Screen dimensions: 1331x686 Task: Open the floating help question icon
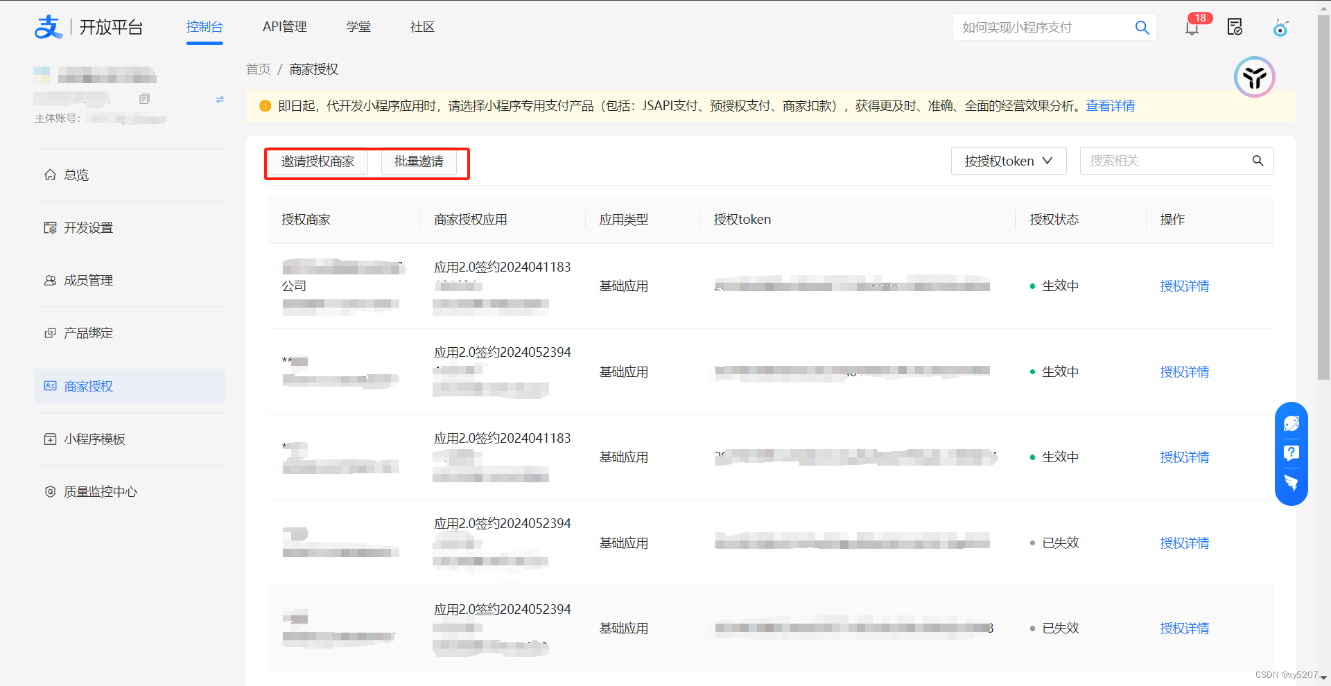[1291, 453]
